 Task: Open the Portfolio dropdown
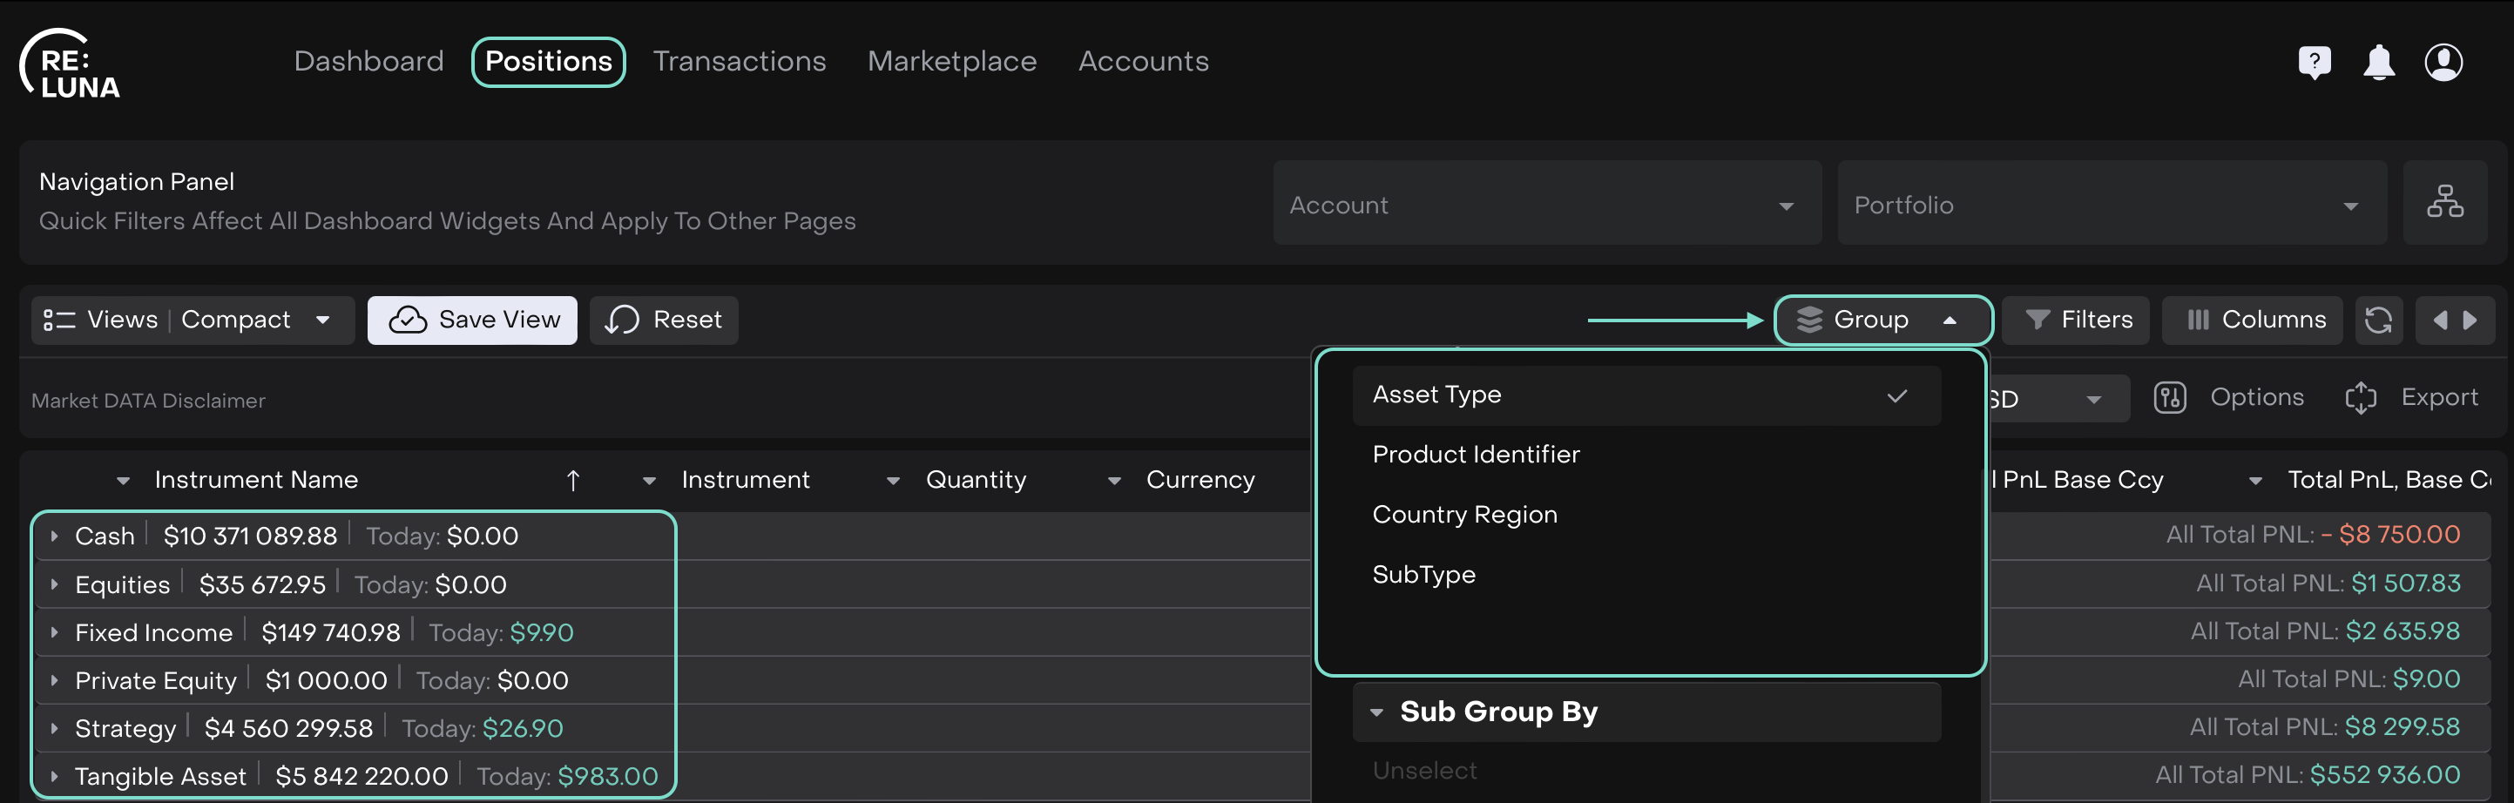[x=2110, y=205]
